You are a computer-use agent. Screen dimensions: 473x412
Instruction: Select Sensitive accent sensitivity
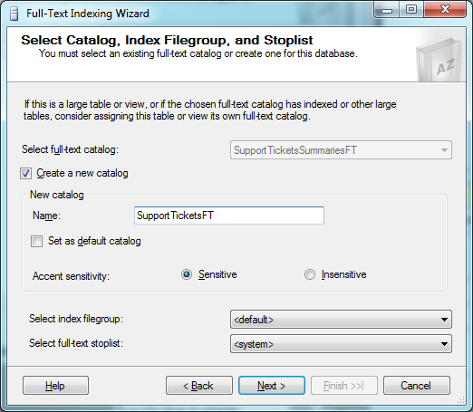click(187, 274)
